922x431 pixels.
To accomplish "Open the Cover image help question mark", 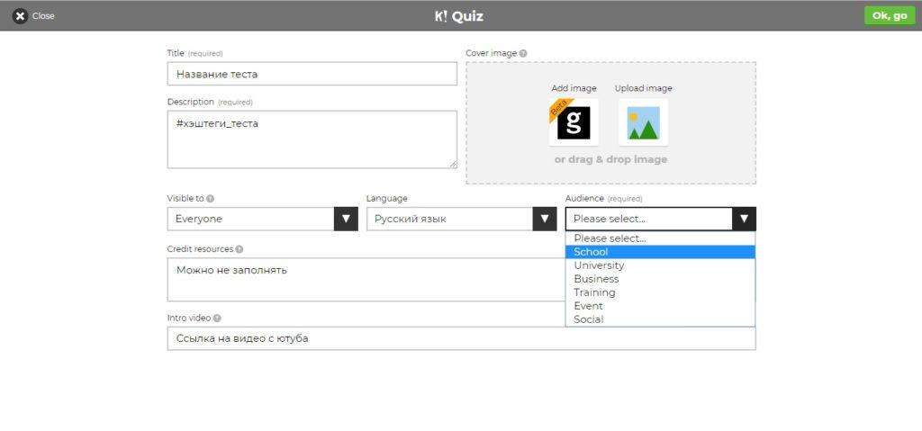I will coord(523,53).
